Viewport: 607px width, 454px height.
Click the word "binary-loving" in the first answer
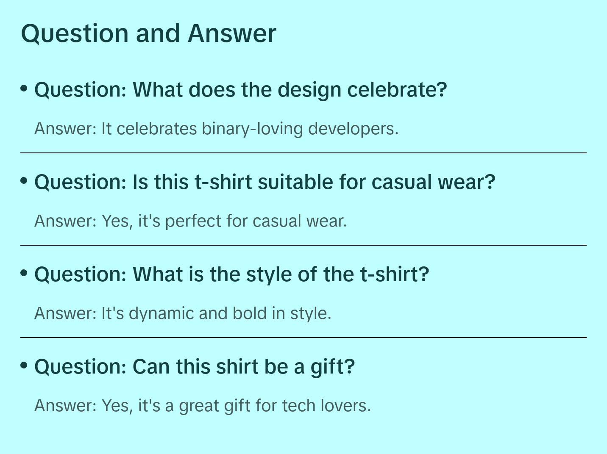pyautogui.click(x=252, y=129)
